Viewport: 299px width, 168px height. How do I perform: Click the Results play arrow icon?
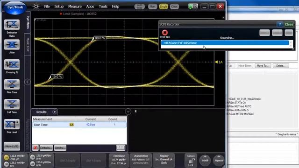click(55, 112)
